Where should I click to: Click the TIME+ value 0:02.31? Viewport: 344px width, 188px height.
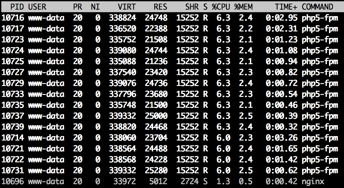[282, 29]
